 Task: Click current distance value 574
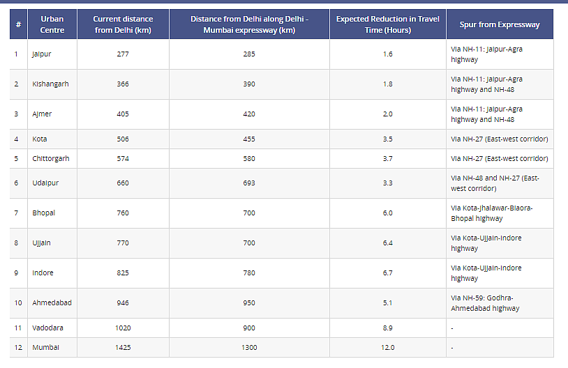click(123, 158)
